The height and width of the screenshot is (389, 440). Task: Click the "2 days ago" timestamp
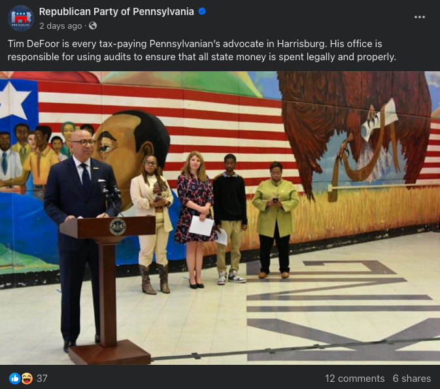tap(61, 25)
